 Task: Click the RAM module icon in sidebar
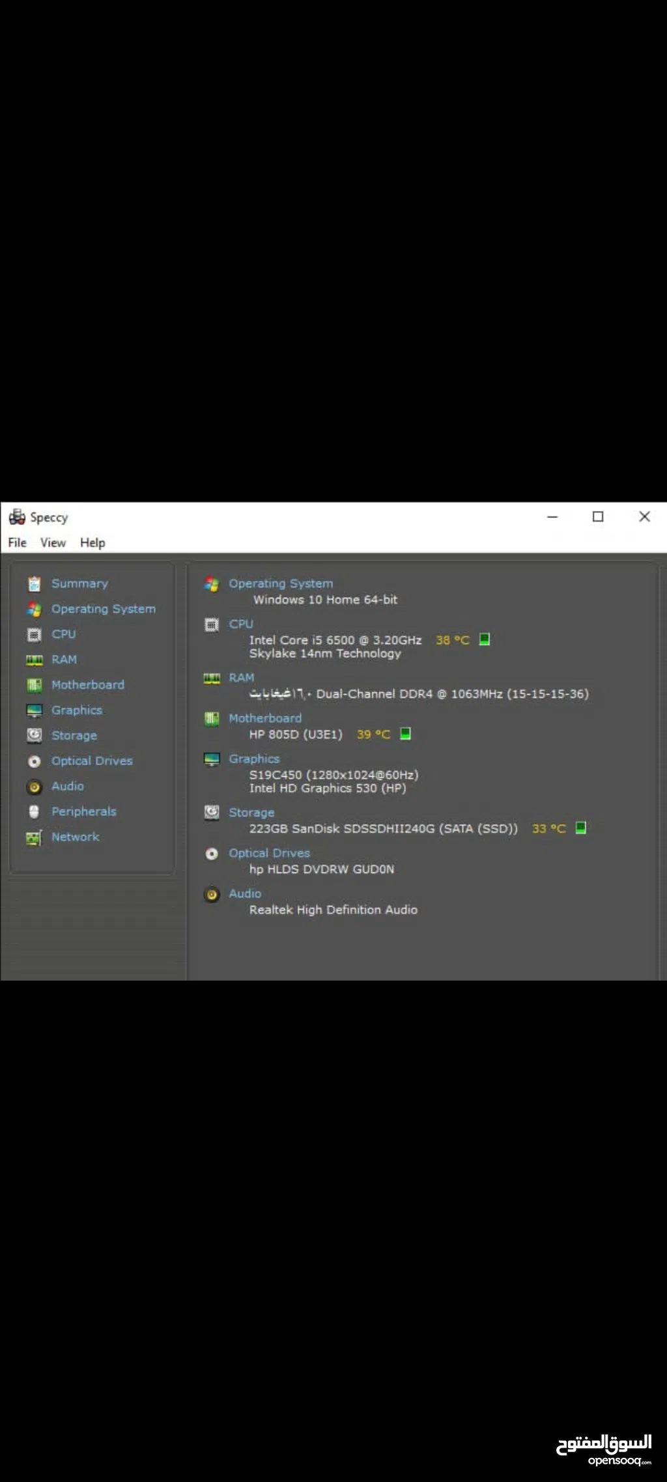(34, 660)
